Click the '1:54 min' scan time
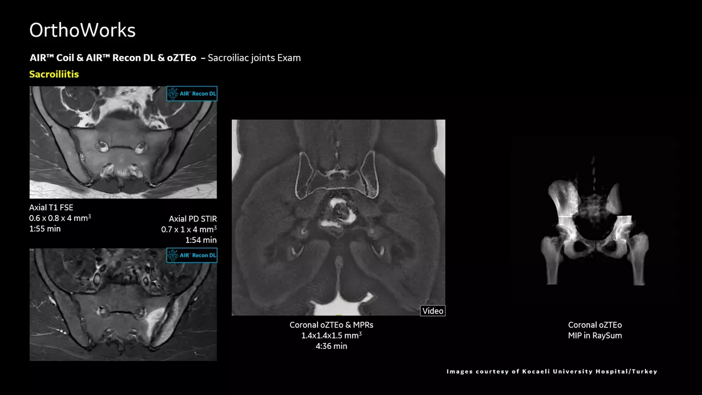 [201, 240]
